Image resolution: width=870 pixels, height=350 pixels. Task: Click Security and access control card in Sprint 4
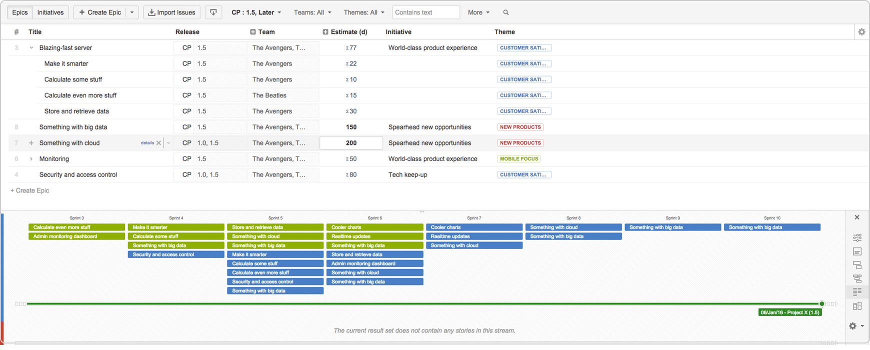(176, 254)
